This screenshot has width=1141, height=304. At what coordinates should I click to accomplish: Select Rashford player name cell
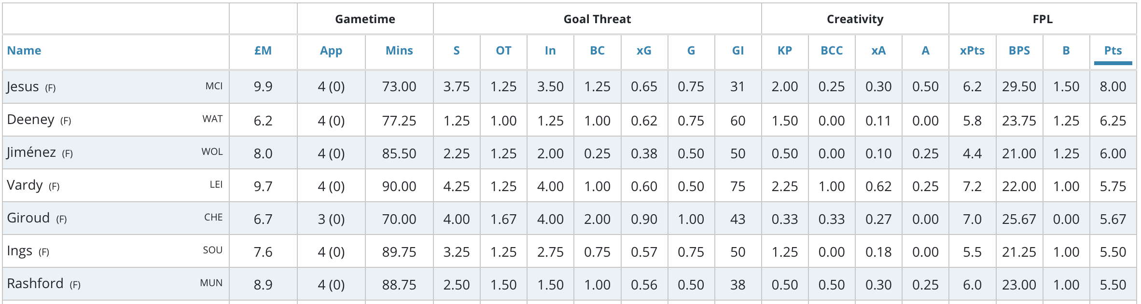(35, 284)
